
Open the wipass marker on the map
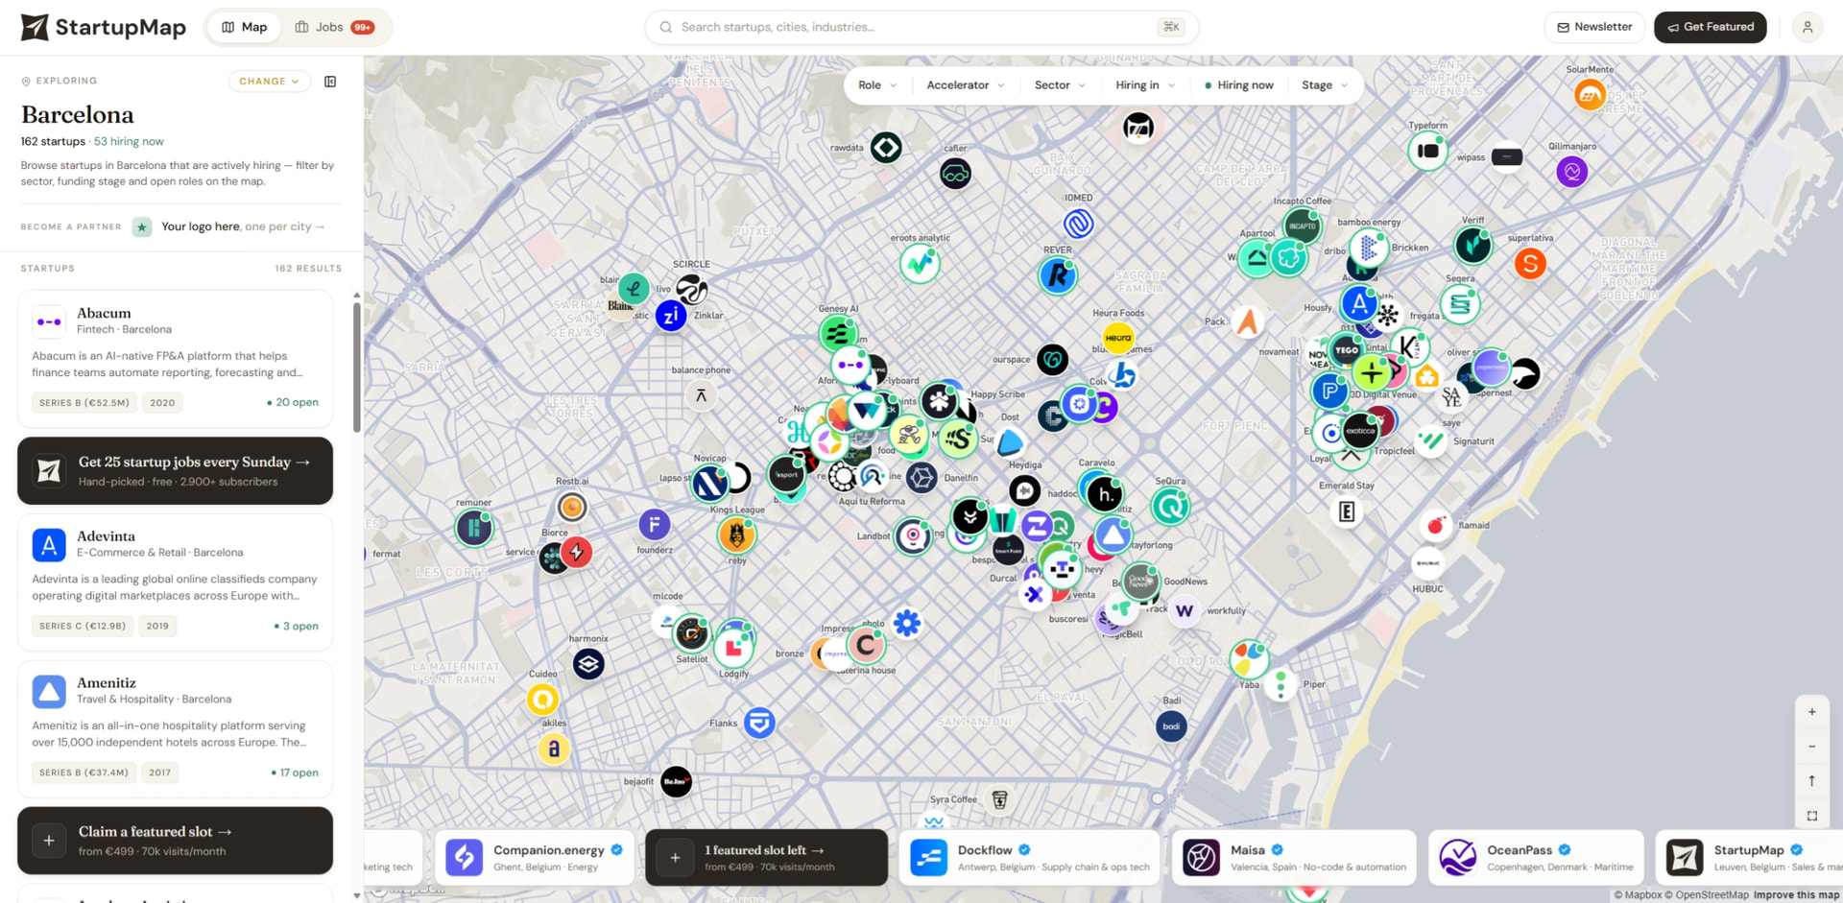(x=1507, y=156)
